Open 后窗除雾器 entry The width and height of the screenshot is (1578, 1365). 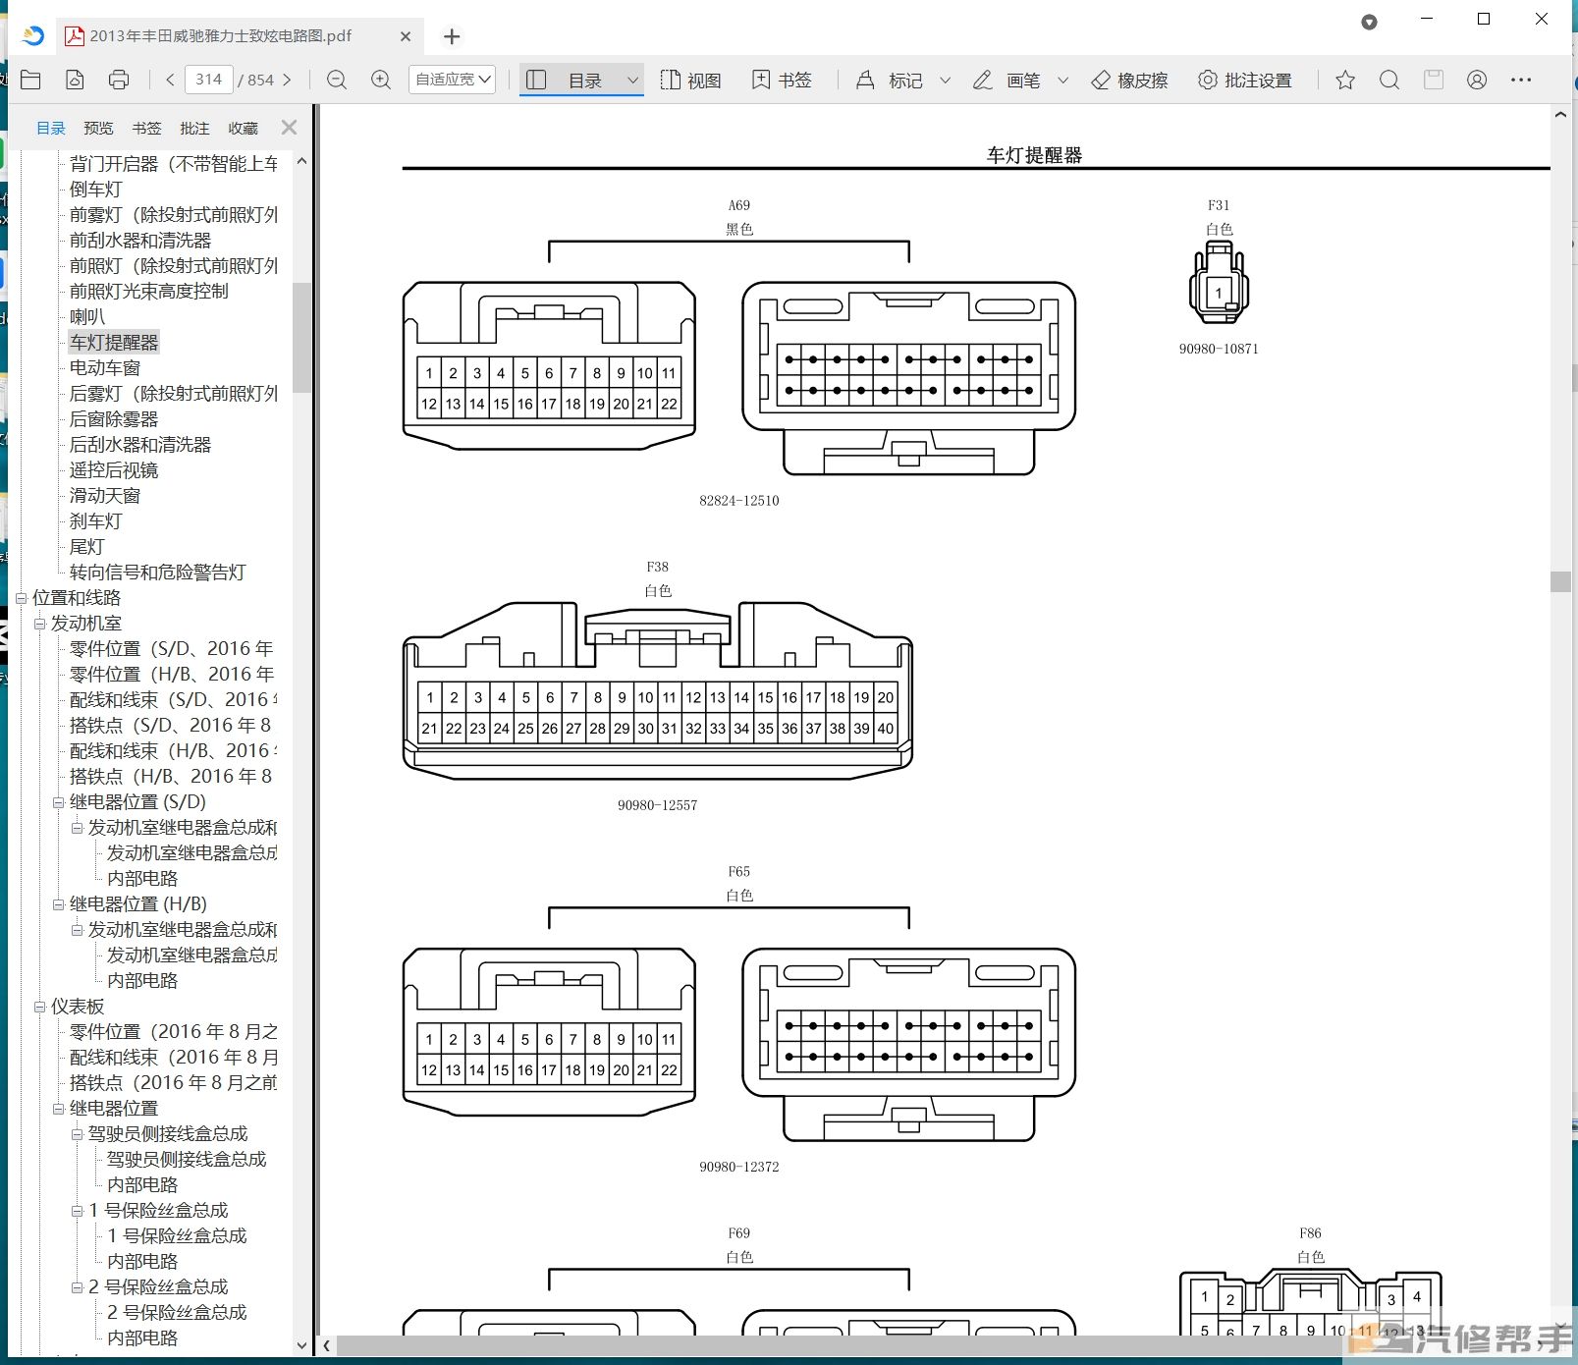click(114, 418)
